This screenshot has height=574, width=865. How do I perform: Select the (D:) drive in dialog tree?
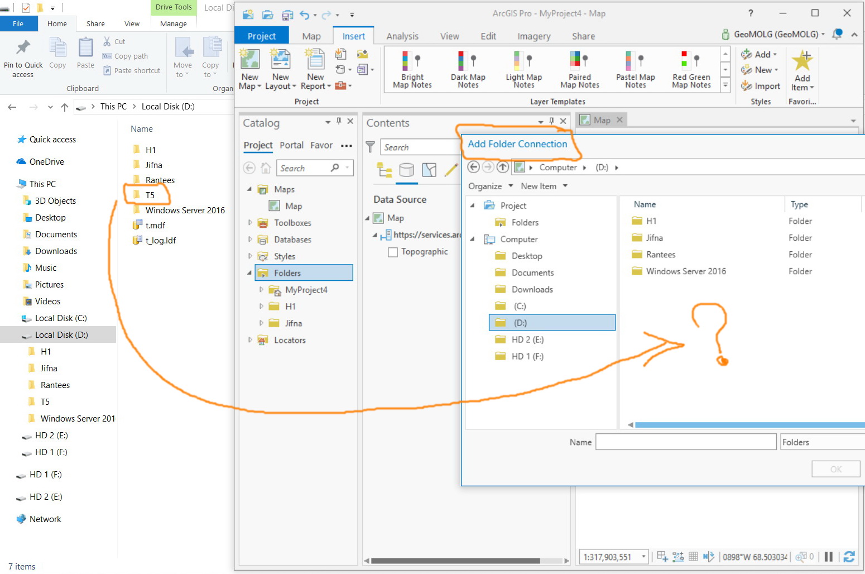tap(552, 323)
